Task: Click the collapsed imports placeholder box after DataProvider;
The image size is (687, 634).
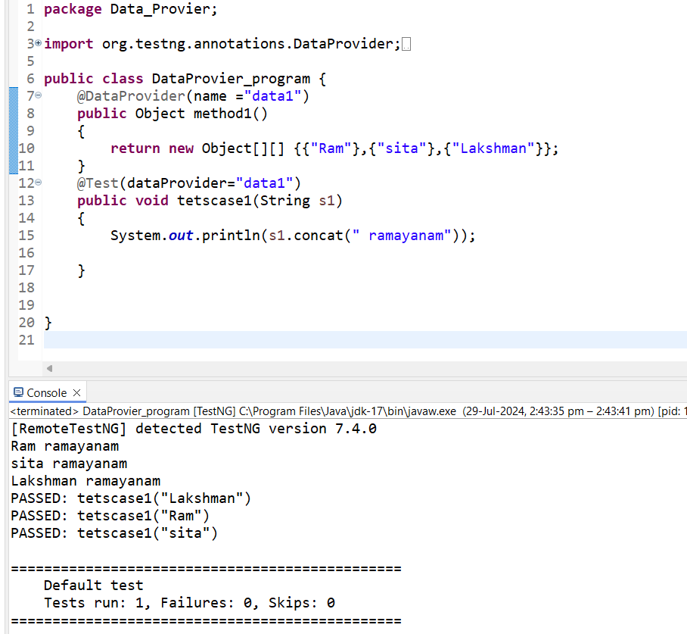Action: coord(406,45)
